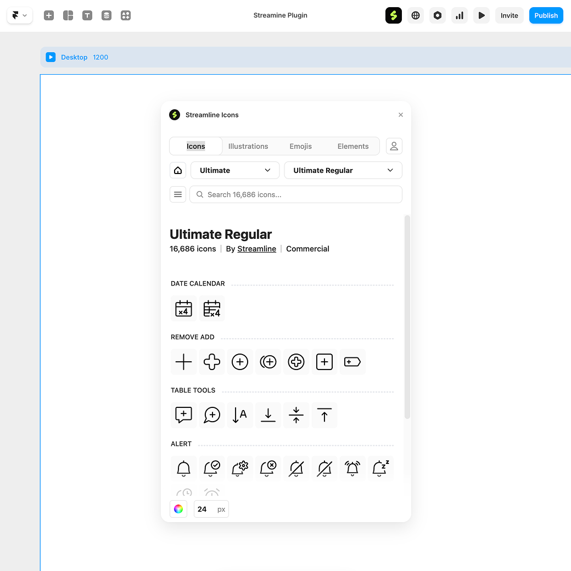571x571 pixels.
Task: Select the ringing bell icon
Action: click(352, 469)
